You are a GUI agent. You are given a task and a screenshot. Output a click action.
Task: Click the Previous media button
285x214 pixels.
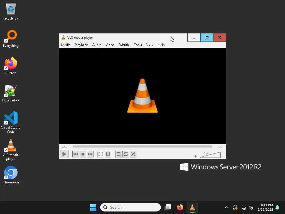coord(76,154)
